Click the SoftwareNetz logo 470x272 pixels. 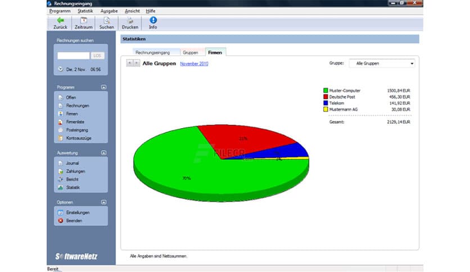click(76, 256)
